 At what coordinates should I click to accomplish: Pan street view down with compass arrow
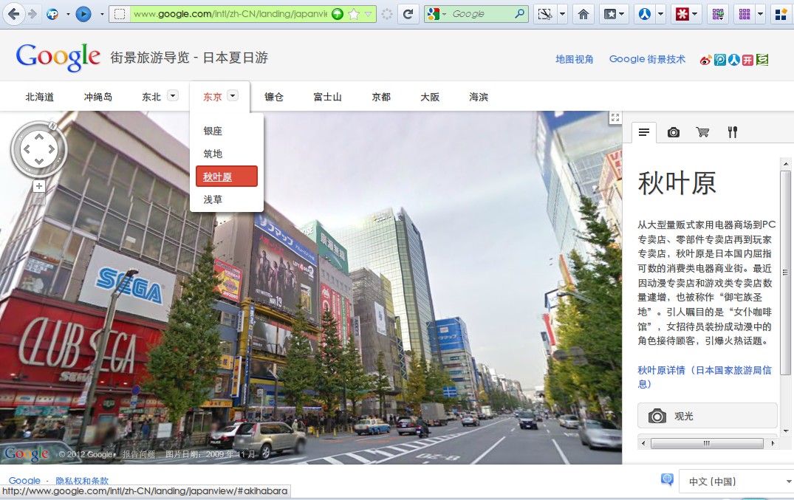[39, 162]
